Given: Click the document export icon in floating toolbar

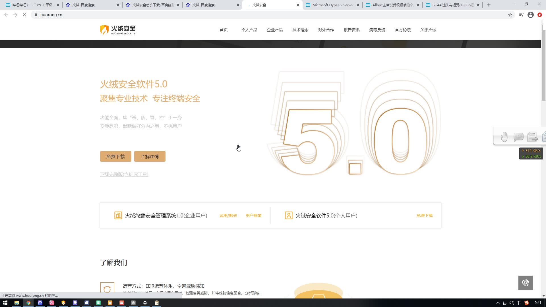Looking at the screenshot, I should (x=533, y=137).
